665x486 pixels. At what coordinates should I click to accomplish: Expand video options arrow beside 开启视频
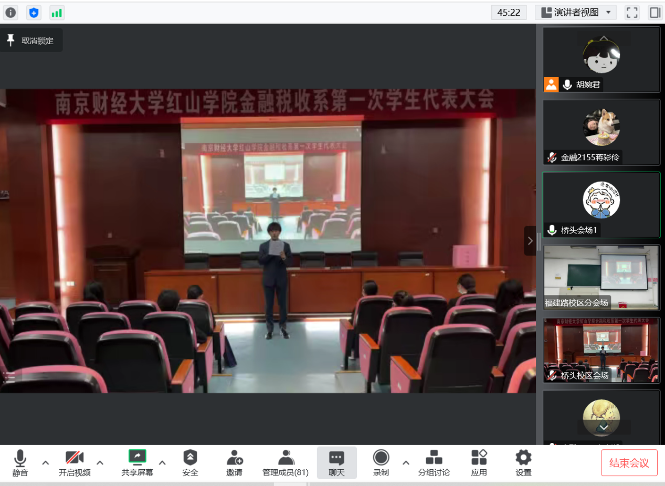100,463
